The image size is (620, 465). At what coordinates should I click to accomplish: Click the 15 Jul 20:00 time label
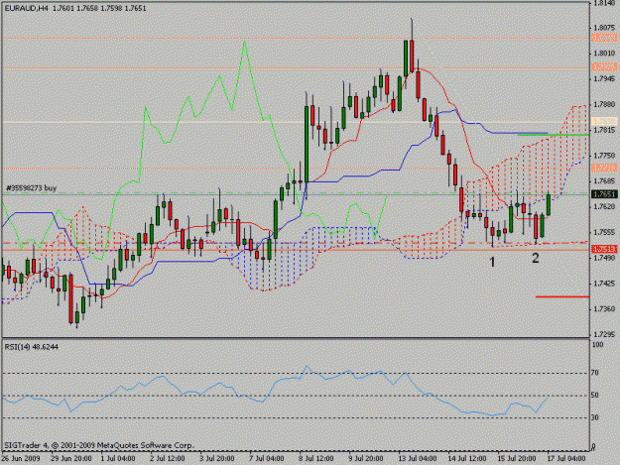517,458
